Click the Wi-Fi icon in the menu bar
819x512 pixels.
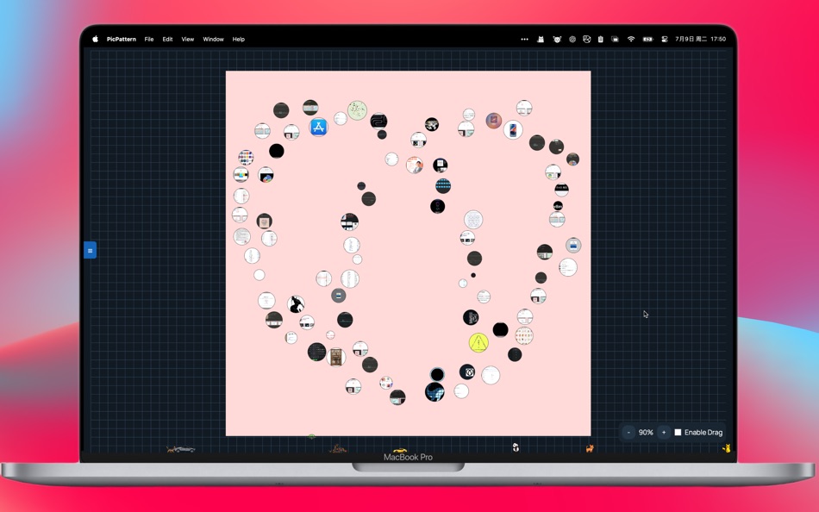631,38
